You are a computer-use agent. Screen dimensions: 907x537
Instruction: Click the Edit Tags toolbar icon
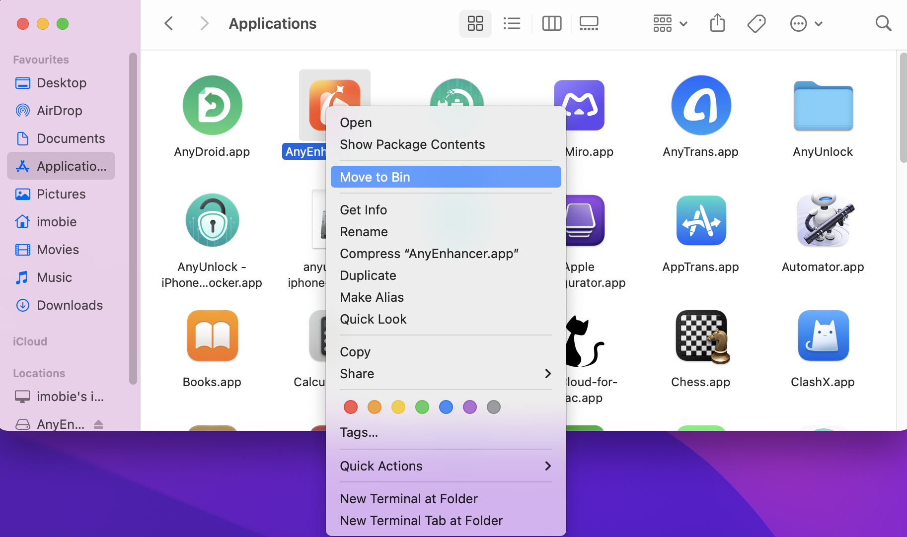[x=756, y=23]
